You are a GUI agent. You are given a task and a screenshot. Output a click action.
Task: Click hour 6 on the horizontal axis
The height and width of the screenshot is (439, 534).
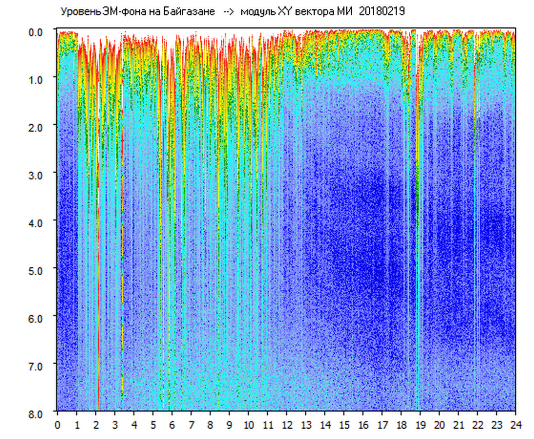(172, 425)
